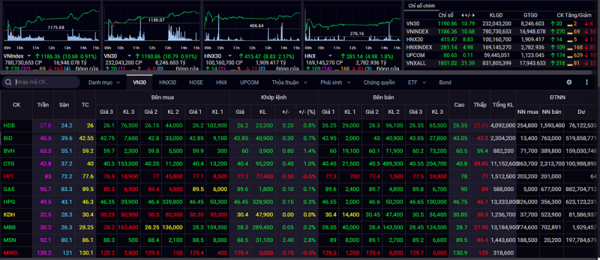600x260 pixels.
Task: Click the VNIndex intraday chart
Action: [x=51, y=27]
